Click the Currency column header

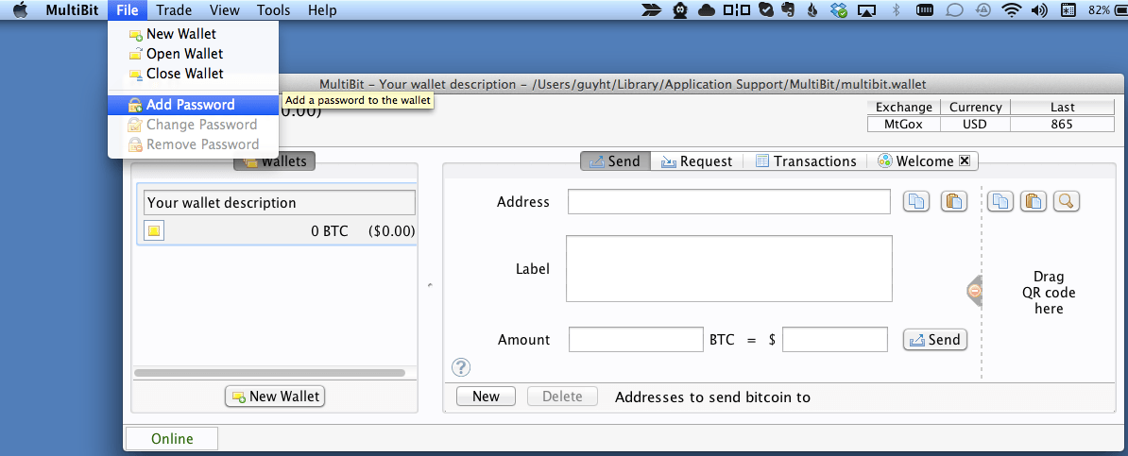coord(976,108)
